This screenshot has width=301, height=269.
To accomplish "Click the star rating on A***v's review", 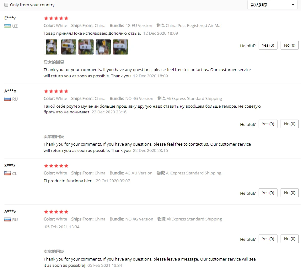I will click(x=56, y=212).
